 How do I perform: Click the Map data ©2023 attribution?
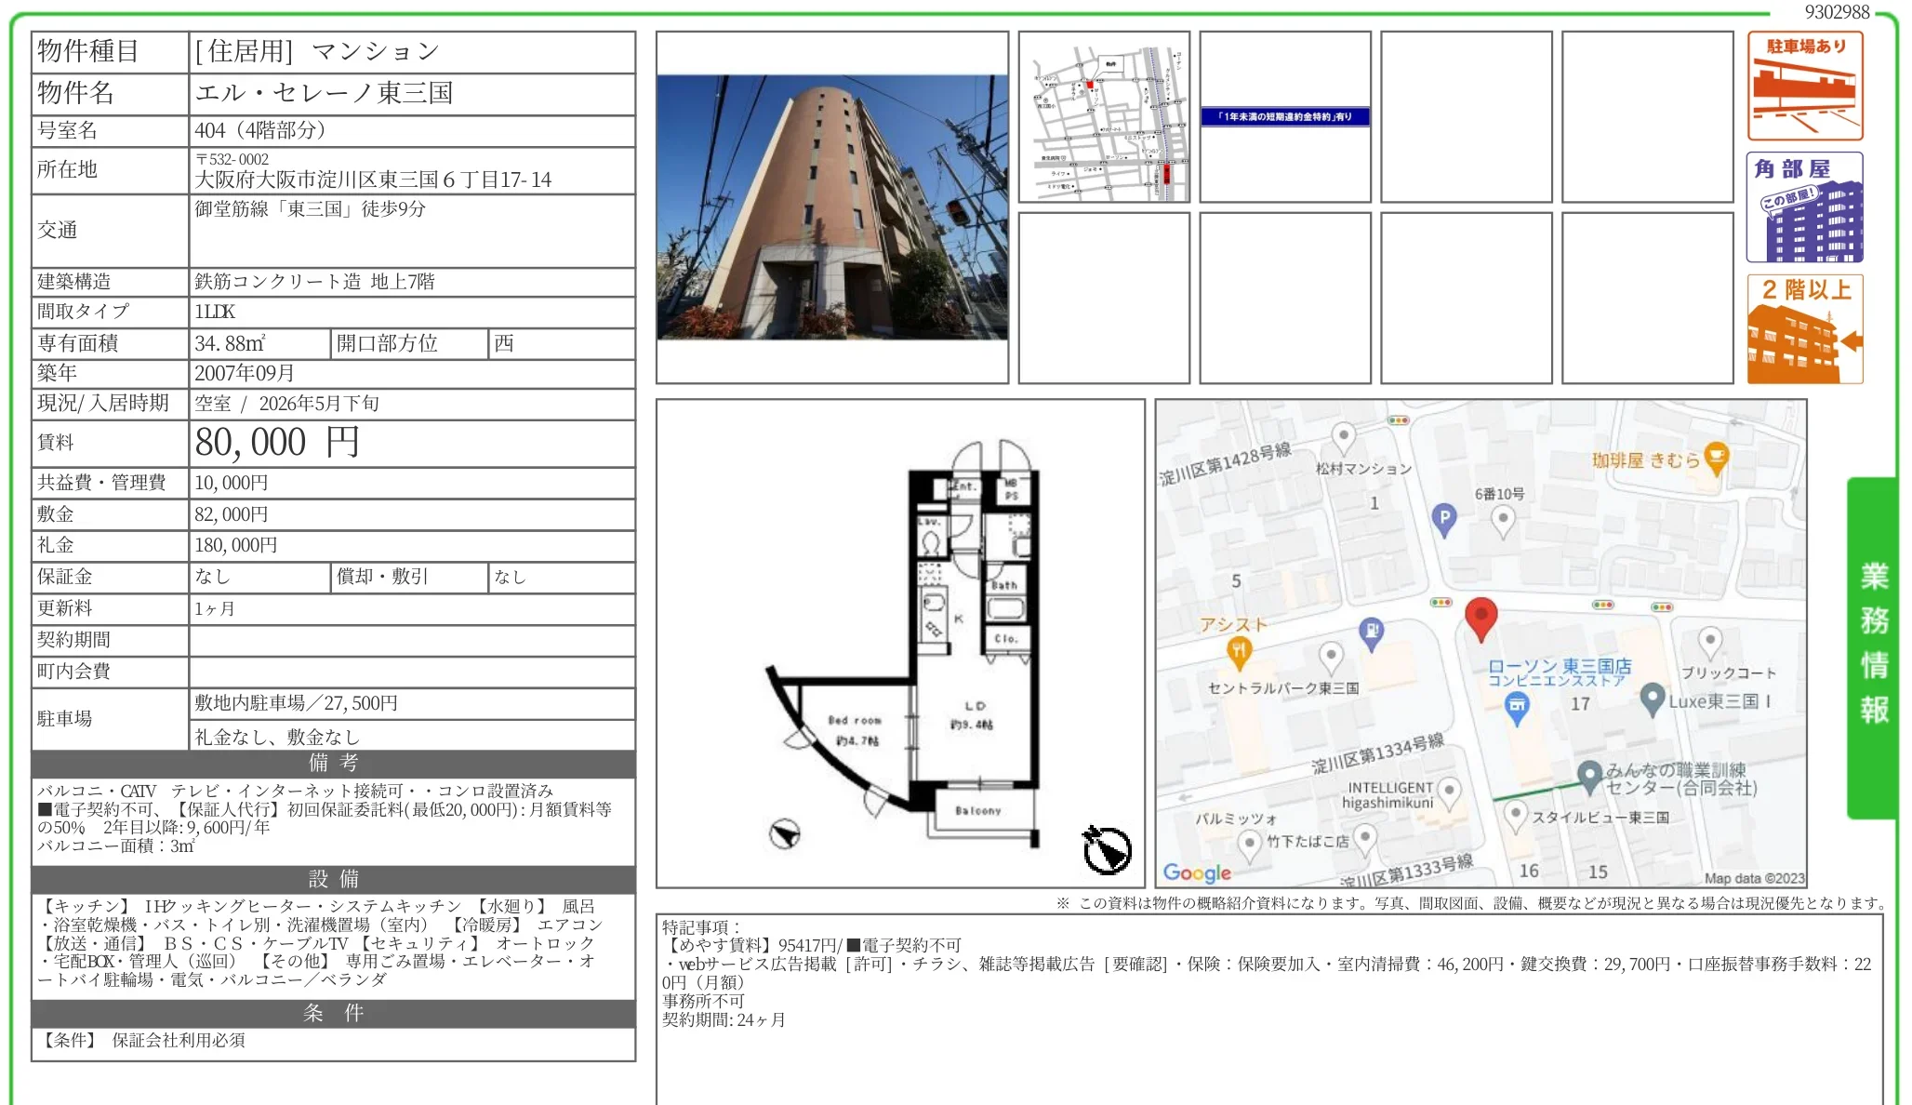point(1753,878)
